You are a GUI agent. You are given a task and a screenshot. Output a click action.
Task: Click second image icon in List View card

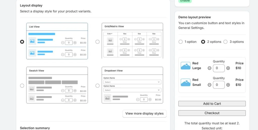coord(32,53)
